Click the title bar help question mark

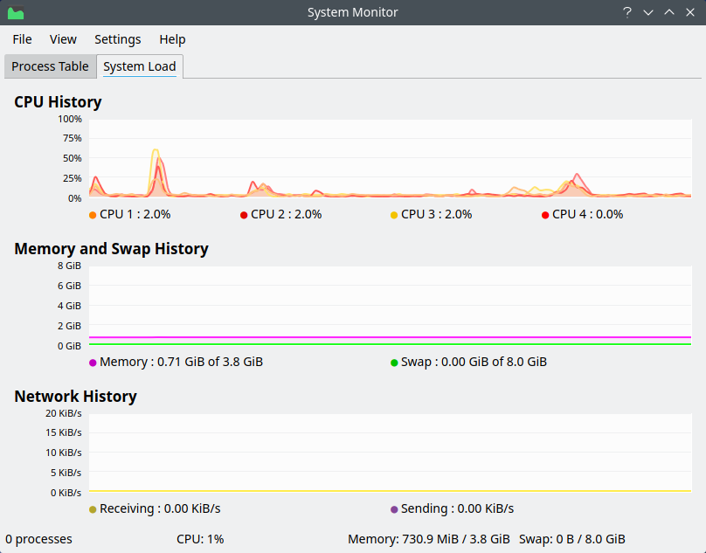coord(626,12)
